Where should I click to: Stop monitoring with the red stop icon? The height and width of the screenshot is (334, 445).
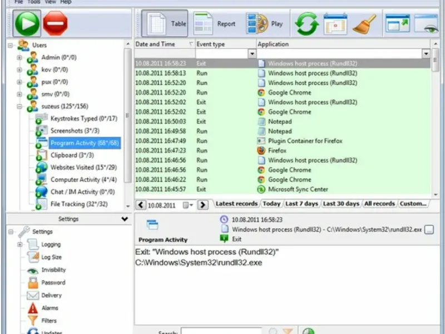point(55,23)
